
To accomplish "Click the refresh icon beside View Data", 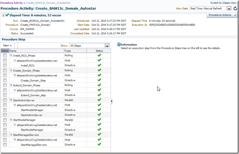I will (x=235, y=9).
